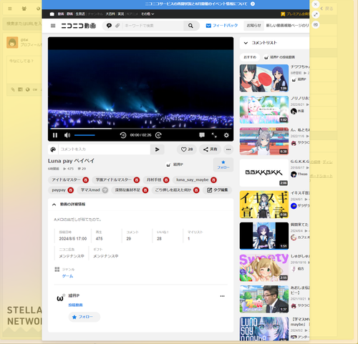Click the Niconico TV icon in the top black bar

52,14
